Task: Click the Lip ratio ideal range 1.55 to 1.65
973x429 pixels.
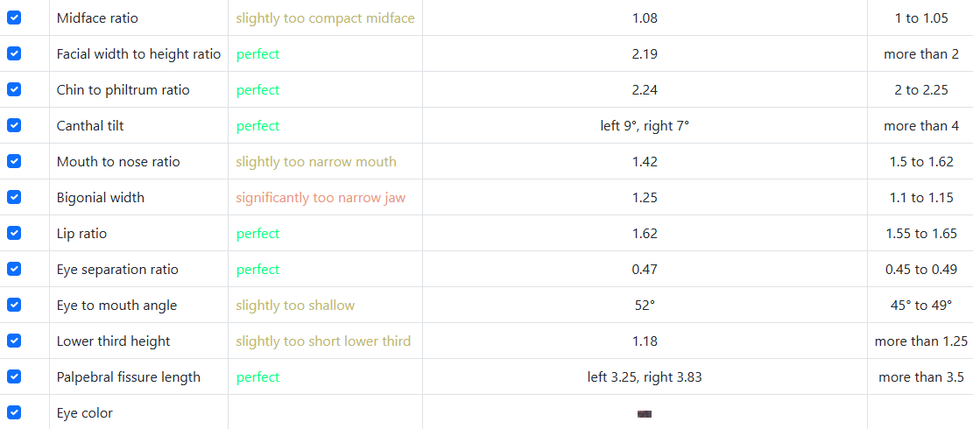Action: pyautogui.click(x=920, y=234)
